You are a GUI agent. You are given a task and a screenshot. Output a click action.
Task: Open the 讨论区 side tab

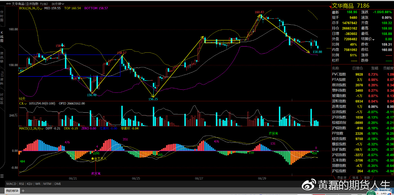[x=2, y=99]
